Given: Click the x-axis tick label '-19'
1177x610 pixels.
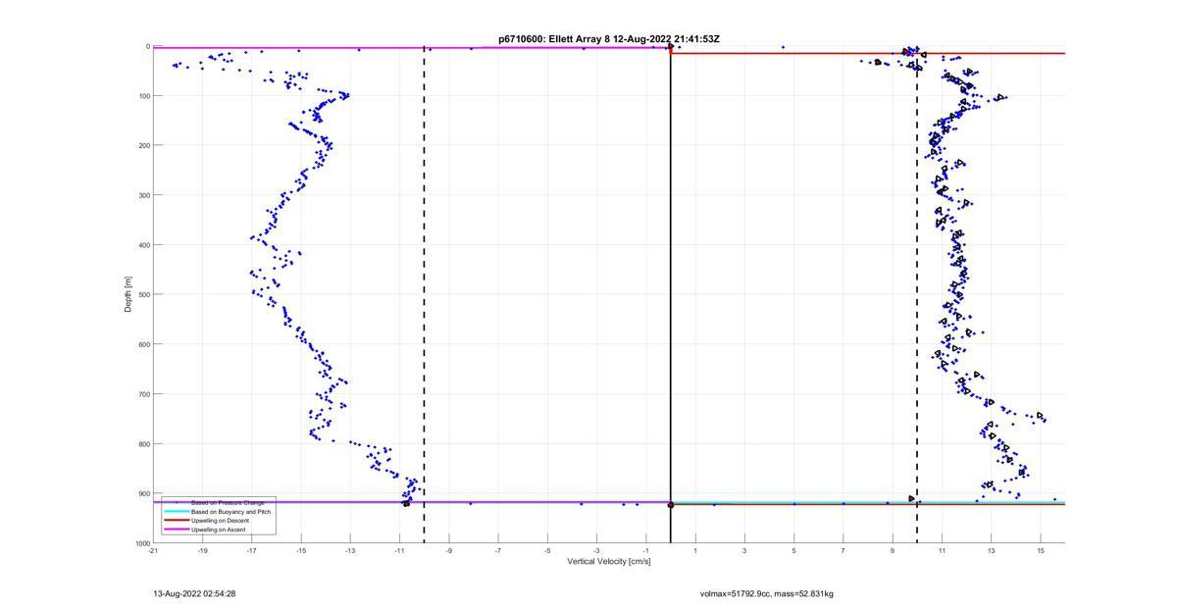Looking at the screenshot, I should 202,550.
